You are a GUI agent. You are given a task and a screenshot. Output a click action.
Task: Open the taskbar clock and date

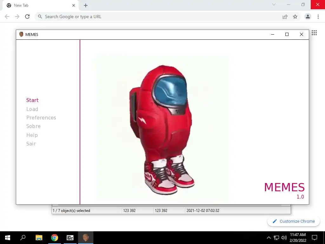(298, 238)
